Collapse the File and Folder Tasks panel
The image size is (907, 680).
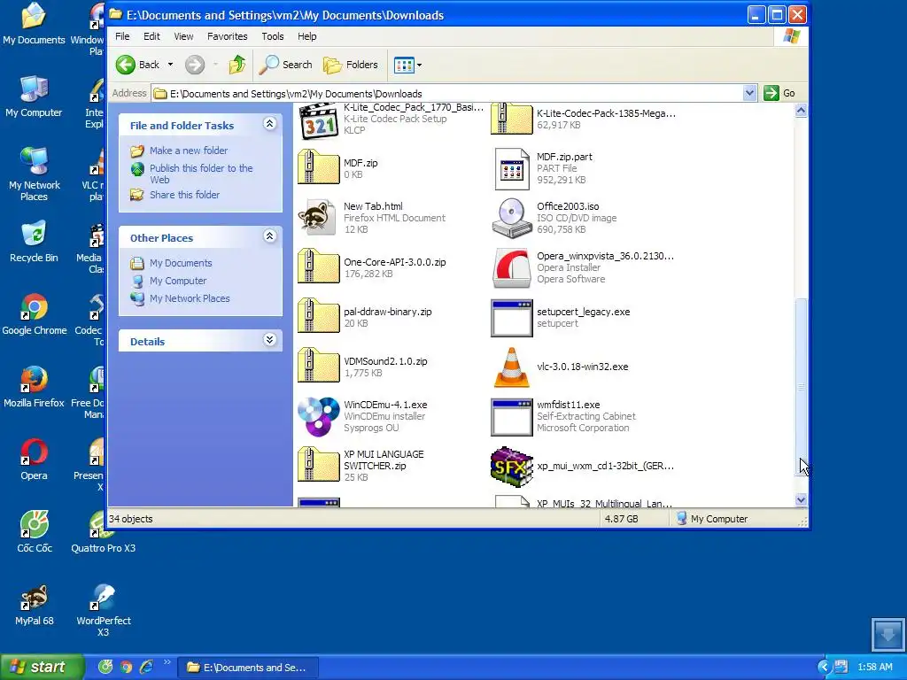tap(269, 124)
